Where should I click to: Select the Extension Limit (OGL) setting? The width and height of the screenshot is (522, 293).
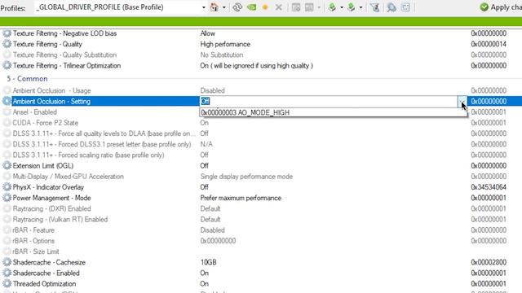43,165
